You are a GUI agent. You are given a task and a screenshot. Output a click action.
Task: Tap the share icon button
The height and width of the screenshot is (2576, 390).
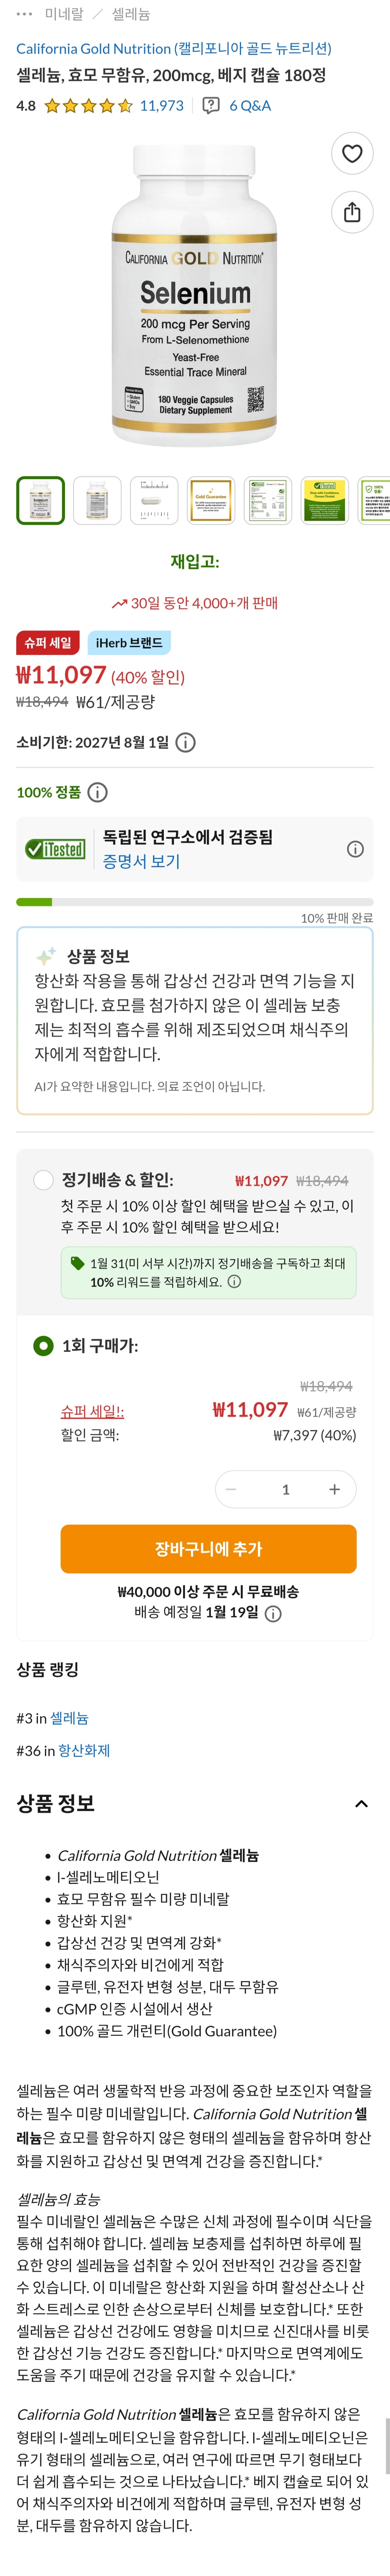352,212
